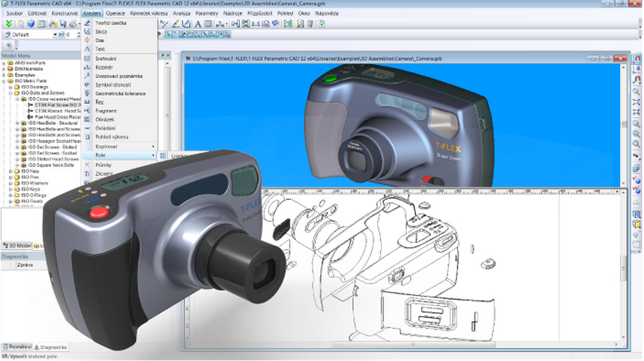Click the 3D view vertical scrollbar

[x=623, y=122]
